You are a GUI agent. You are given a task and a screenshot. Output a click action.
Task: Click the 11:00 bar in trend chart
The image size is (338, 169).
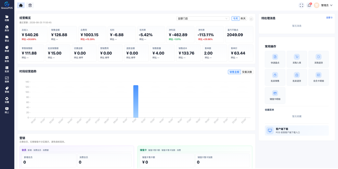coord(136,101)
